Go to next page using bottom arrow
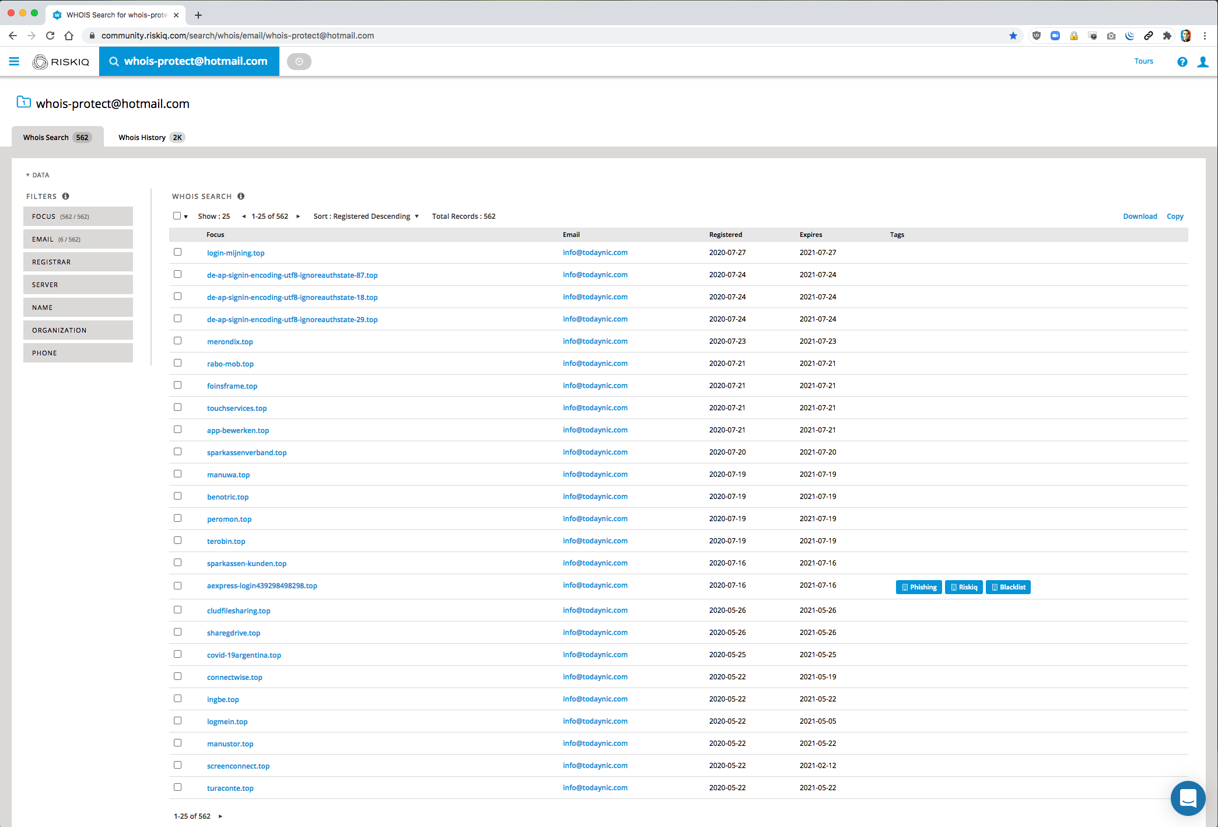Screen dimensions: 1218x827 (220, 816)
